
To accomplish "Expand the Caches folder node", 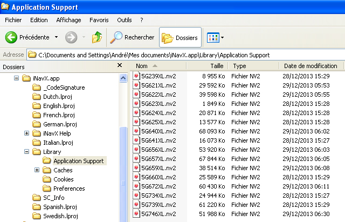I will (37, 170).
